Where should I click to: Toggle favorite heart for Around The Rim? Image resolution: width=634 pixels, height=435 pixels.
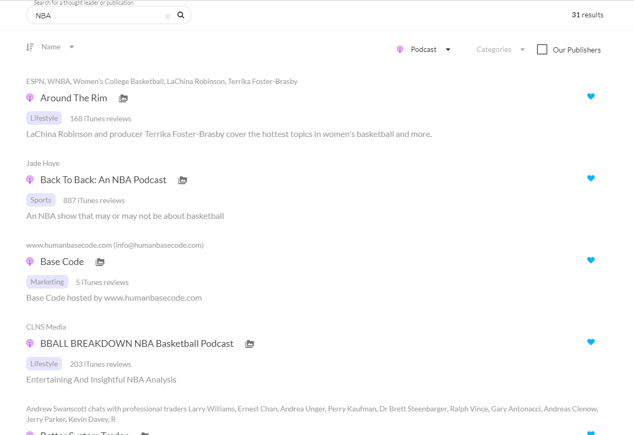point(591,96)
